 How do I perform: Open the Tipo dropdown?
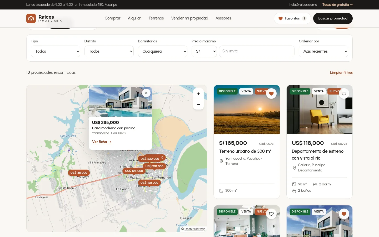pos(56,51)
